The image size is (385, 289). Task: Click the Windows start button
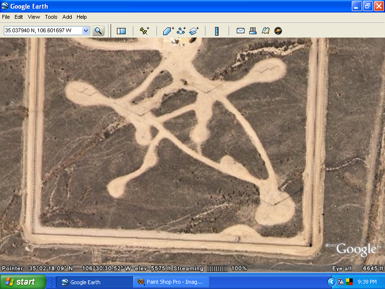point(23,282)
